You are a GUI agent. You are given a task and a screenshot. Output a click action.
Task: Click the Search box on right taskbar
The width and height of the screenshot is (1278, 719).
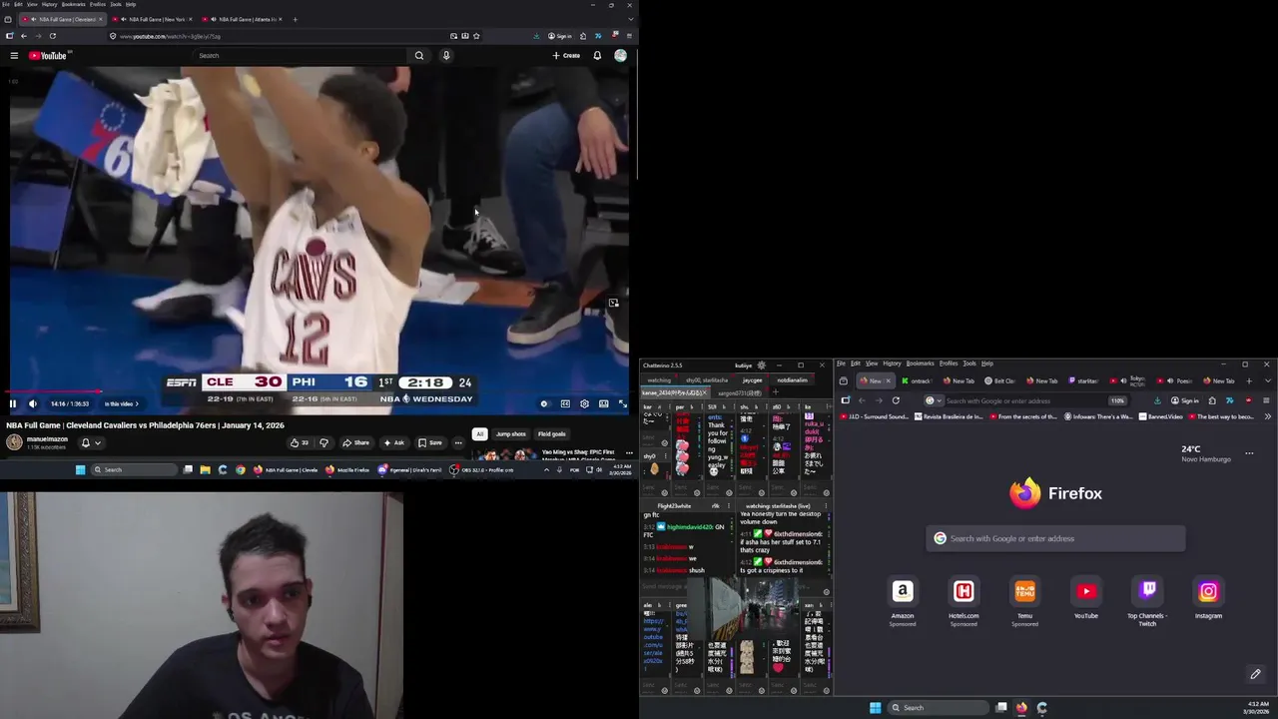coord(939,708)
